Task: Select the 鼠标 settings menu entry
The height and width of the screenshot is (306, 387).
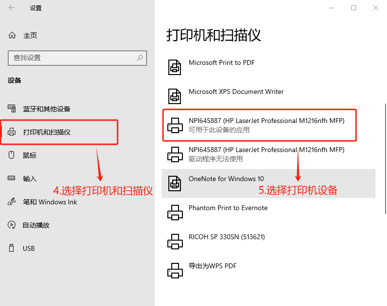Action: pyautogui.click(x=59, y=155)
